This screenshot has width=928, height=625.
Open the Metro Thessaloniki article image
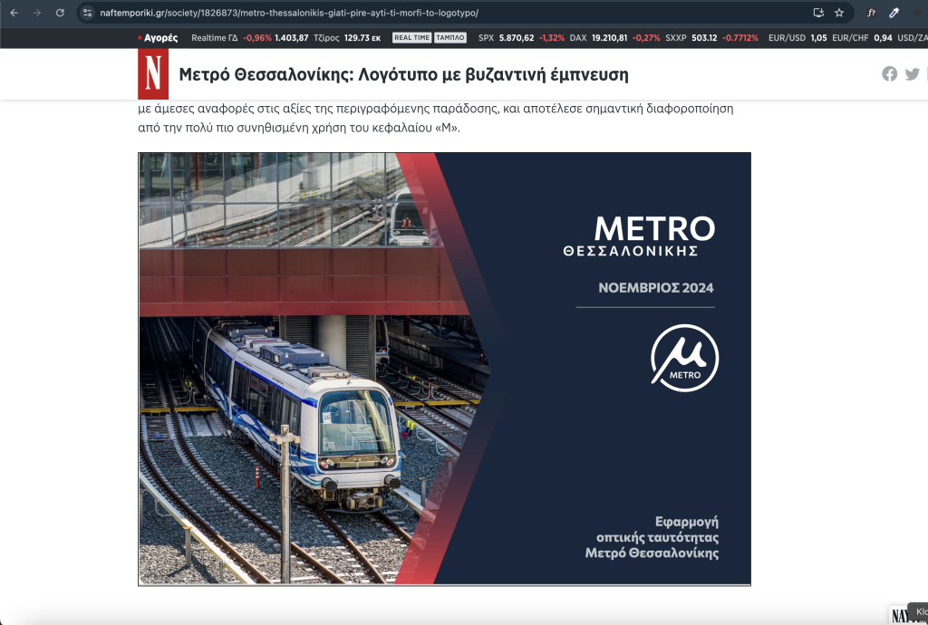click(x=444, y=369)
